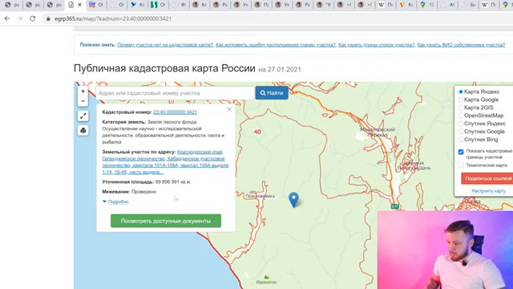This screenshot has height=289, width=513.
Task: Select Спутник Bing satellite layer
Action: tap(461, 139)
